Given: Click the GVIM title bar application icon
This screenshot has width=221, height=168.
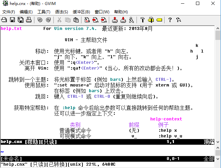Looking at the screenshot, I should tap(5, 3).
